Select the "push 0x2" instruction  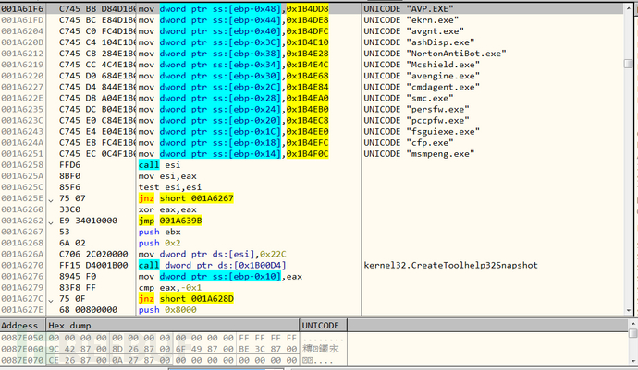pyautogui.click(x=159, y=243)
